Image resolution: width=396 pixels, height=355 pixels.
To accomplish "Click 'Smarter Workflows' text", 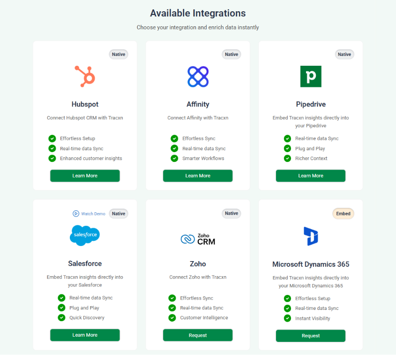I will pos(203,158).
